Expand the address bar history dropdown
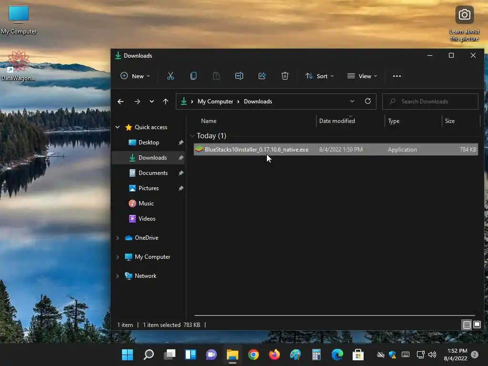 coord(352,101)
